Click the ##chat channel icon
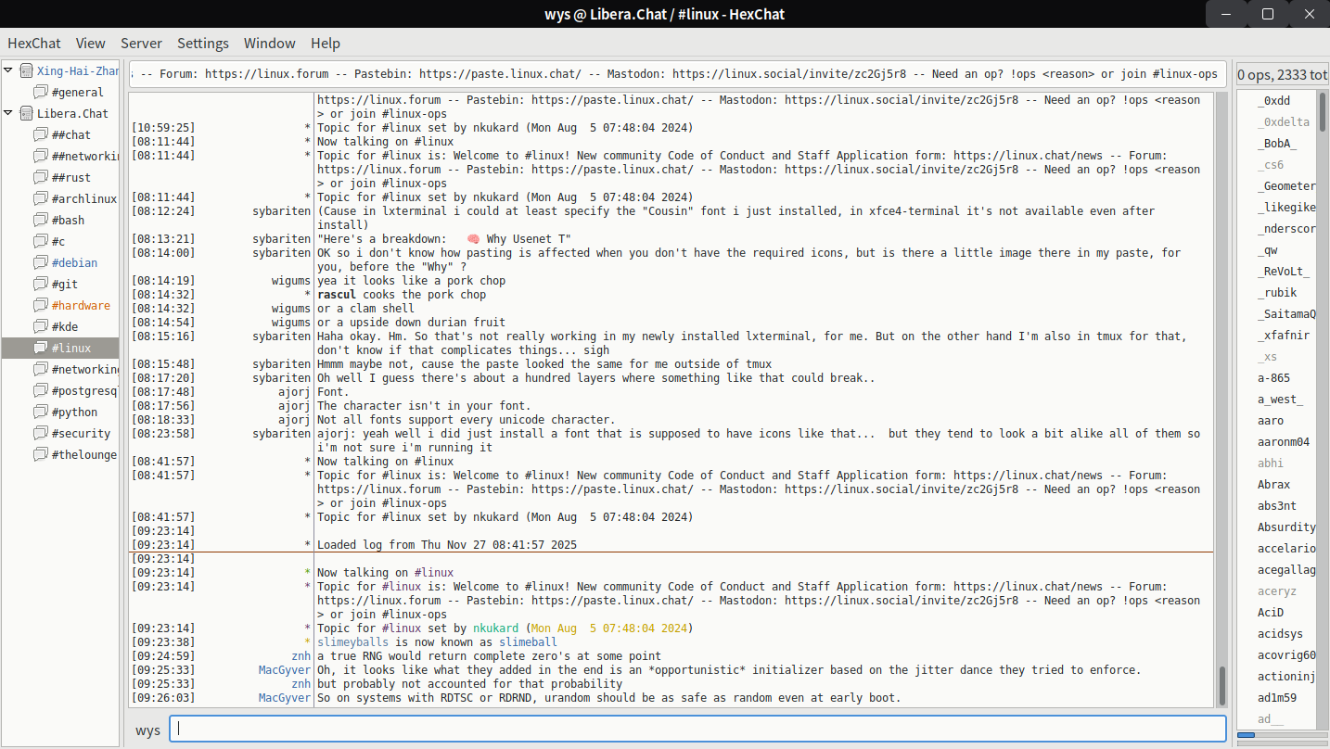The height and width of the screenshot is (749, 1330). coord(40,134)
